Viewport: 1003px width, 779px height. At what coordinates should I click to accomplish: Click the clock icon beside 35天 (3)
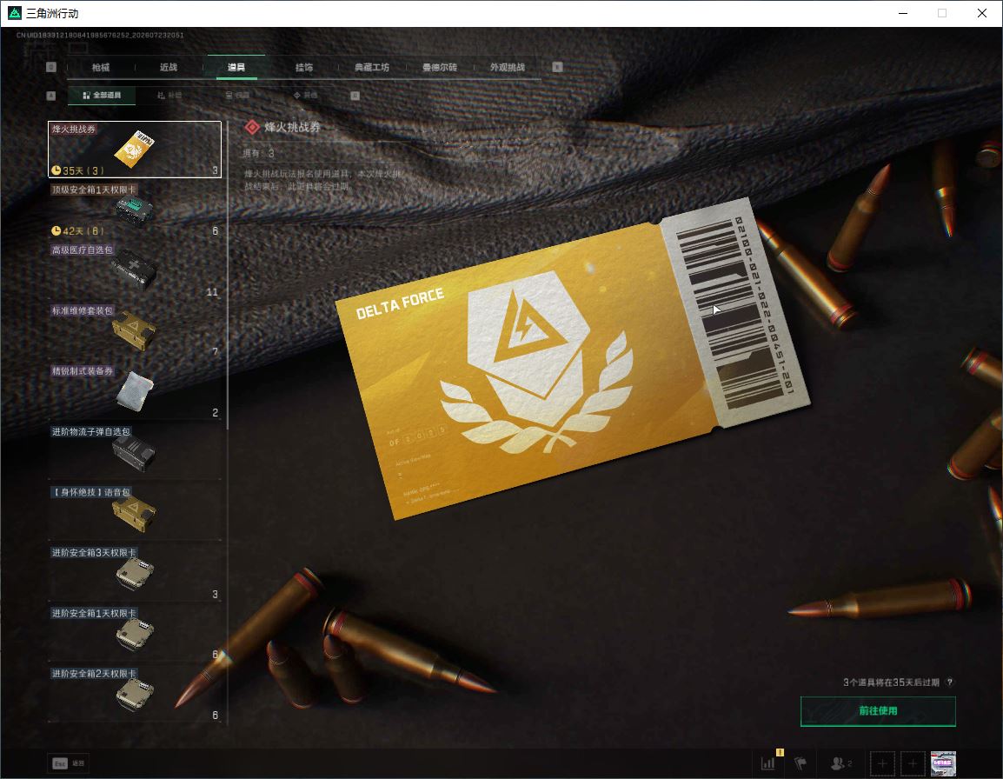(x=56, y=170)
